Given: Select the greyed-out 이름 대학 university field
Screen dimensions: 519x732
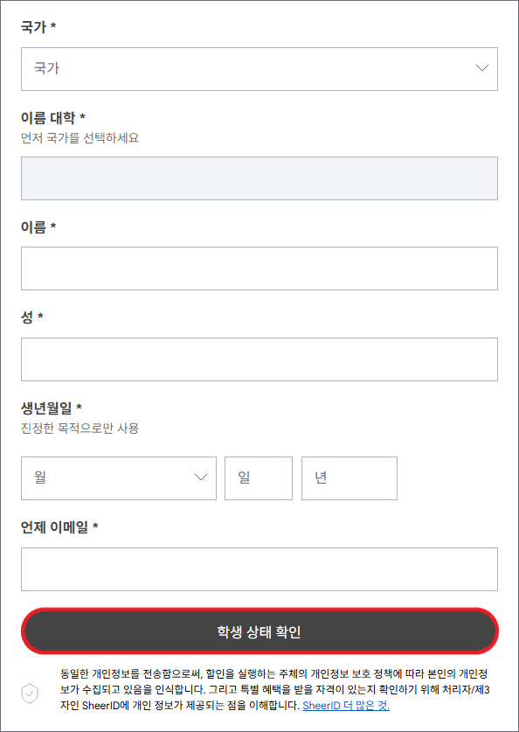Looking at the screenshot, I should click(259, 178).
